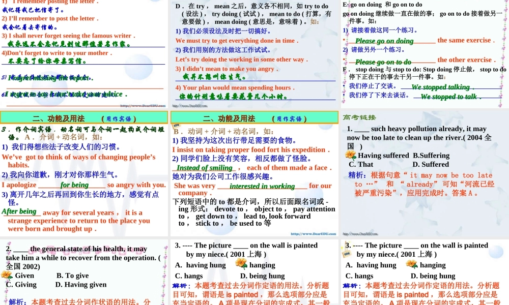Click "1) 我坚持为这次出行带足需要的食物。"
This screenshot has width=509, height=305.
pyautogui.click(x=235, y=140)
